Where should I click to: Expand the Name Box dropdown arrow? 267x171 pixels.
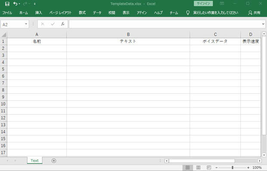(26, 24)
